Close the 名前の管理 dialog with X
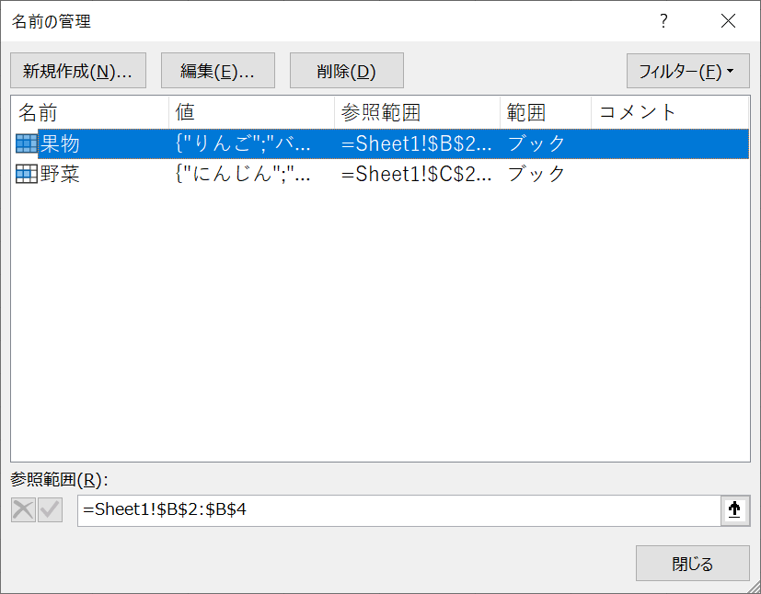761x594 pixels. (x=728, y=21)
